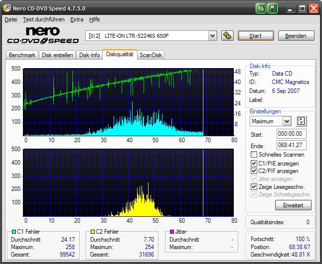
Task: Open the drive selection dropdown arrow
Action: point(212,36)
